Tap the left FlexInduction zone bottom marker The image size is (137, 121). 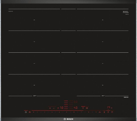click(35, 96)
